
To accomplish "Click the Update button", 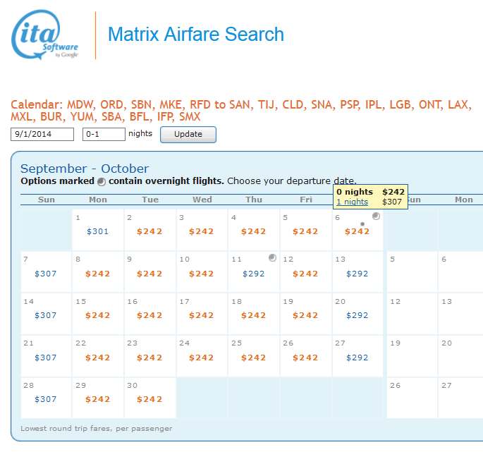I will click(188, 134).
